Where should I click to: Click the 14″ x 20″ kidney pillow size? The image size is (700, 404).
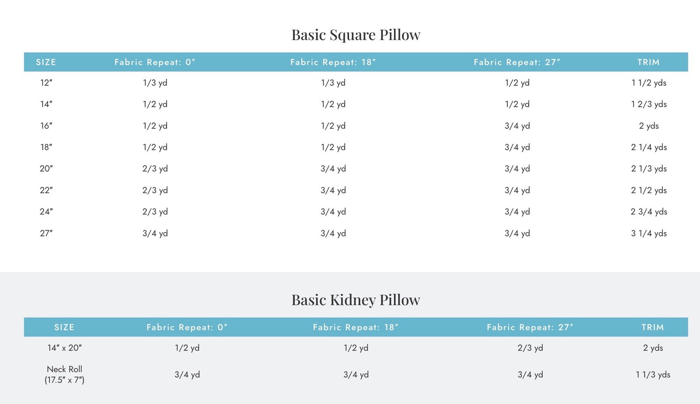(x=64, y=348)
